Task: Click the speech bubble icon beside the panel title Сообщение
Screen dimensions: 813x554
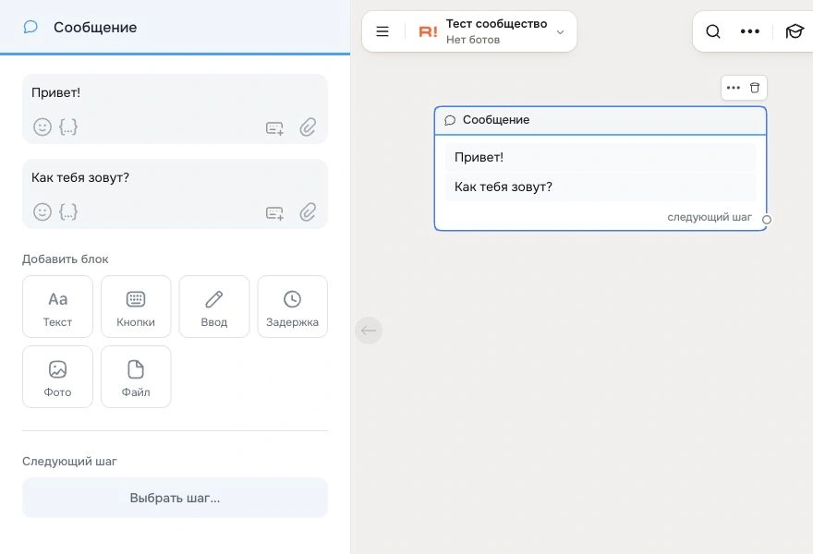Action: (x=30, y=27)
